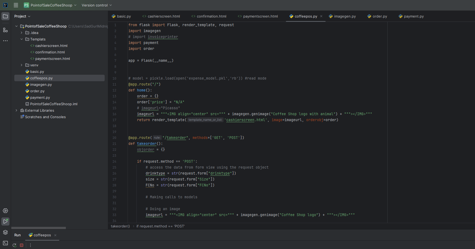
Task: Open the Version control dropdown
Action: click(97, 5)
